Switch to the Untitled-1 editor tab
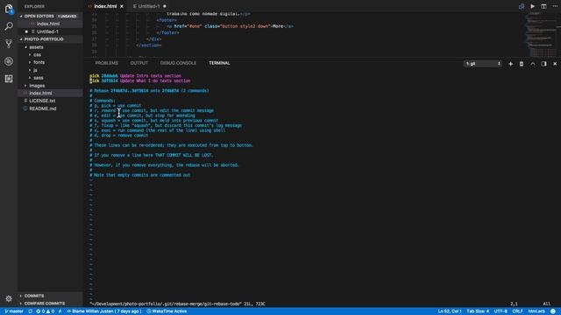561x315 pixels. click(x=148, y=6)
